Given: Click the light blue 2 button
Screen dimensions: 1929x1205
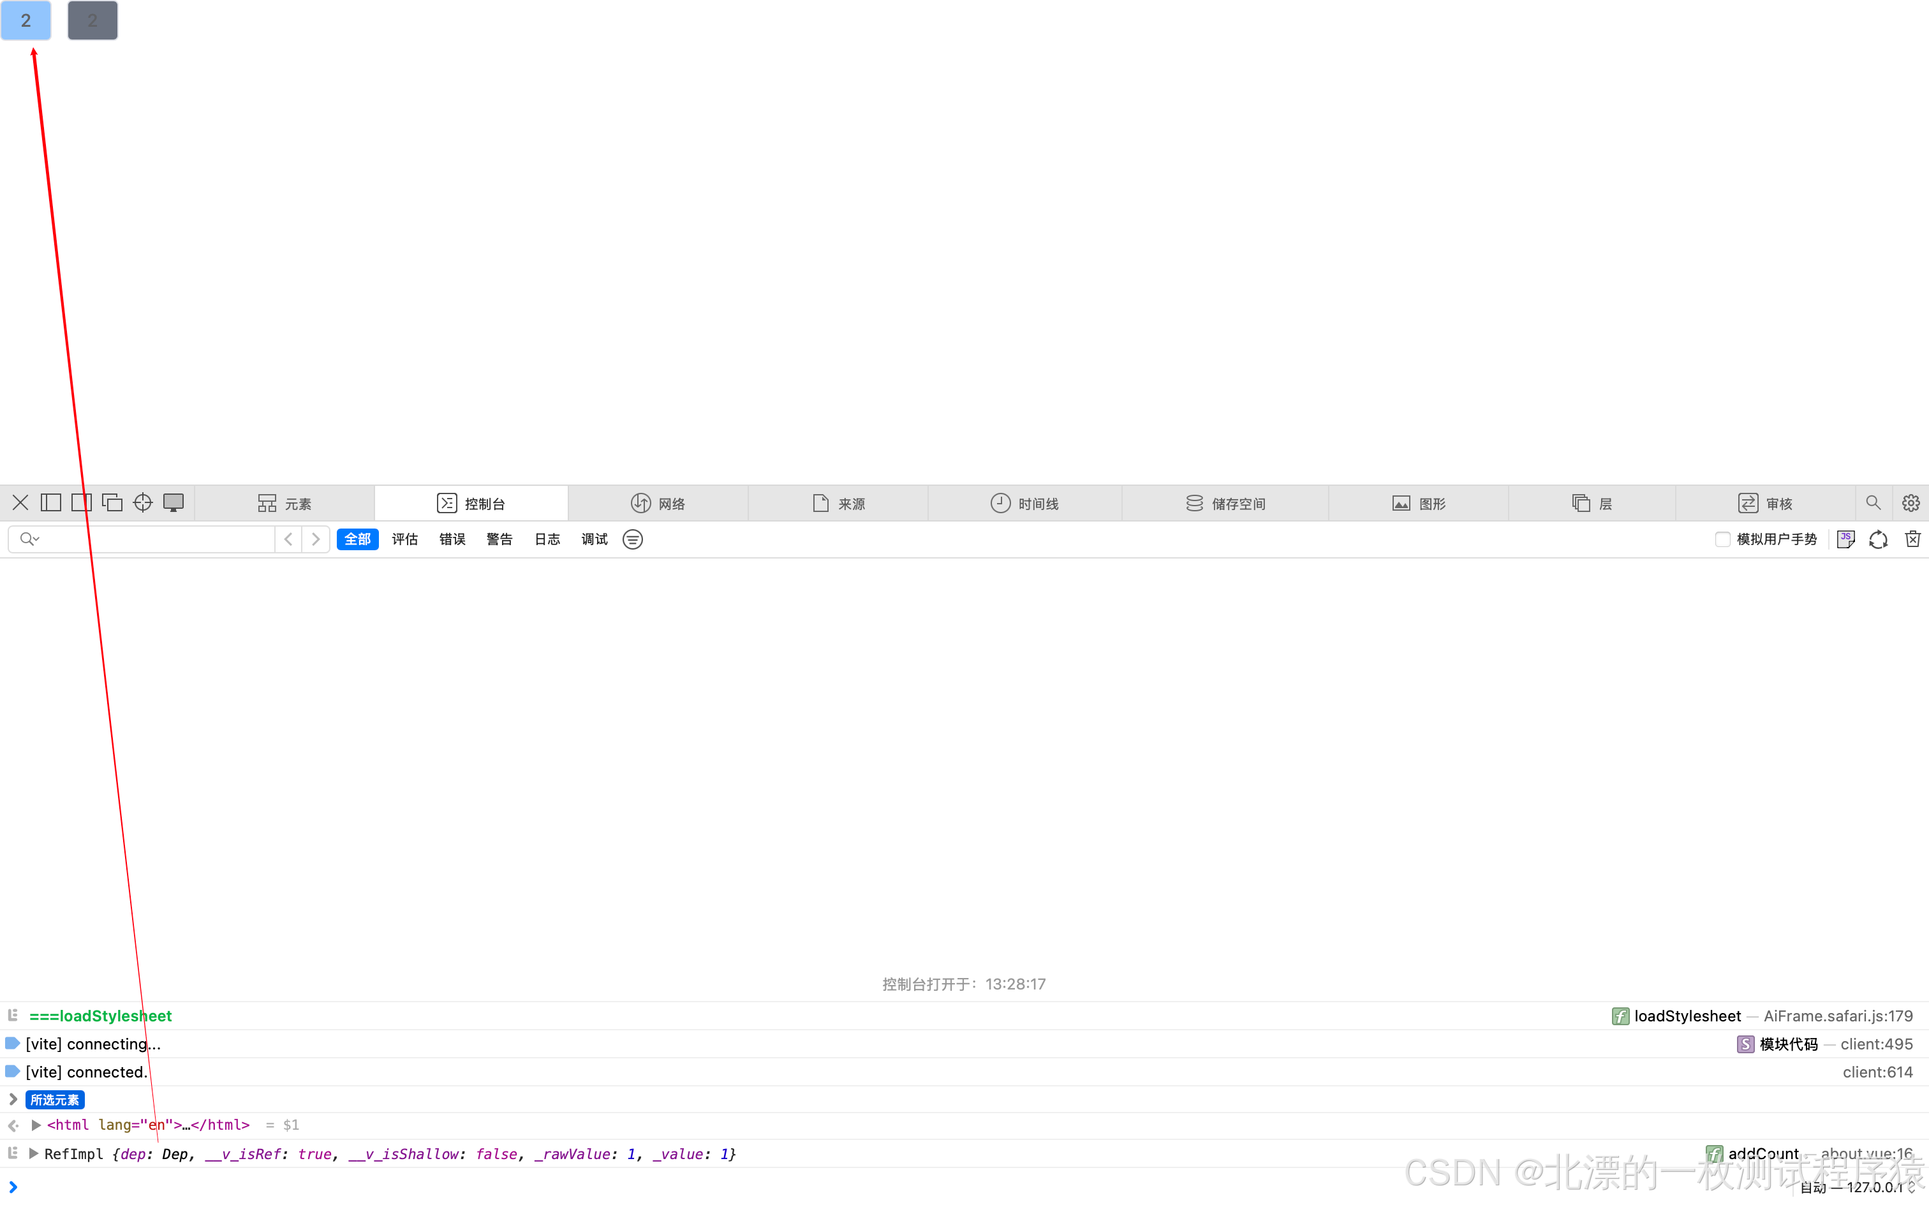Looking at the screenshot, I should (26, 20).
